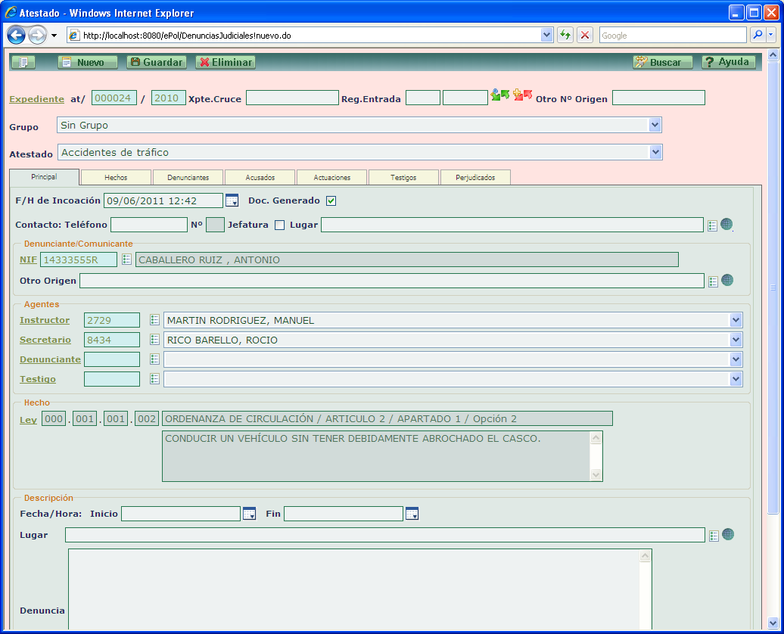Click the globe icon beside the contact Lugar field
The image size is (784, 634).
(726, 224)
